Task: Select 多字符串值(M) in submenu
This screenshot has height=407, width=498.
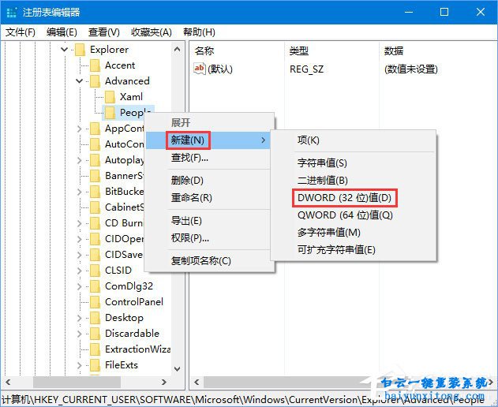Action: [329, 233]
